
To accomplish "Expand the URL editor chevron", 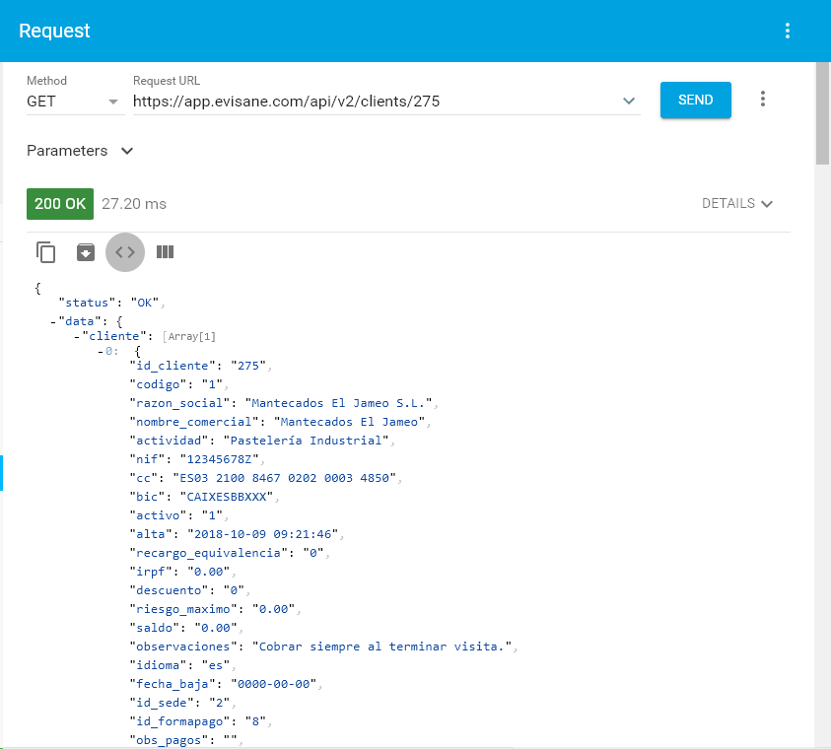I will 629,101.
